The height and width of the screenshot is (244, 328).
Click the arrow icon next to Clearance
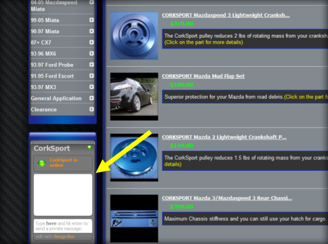click(x=92, y=109)
